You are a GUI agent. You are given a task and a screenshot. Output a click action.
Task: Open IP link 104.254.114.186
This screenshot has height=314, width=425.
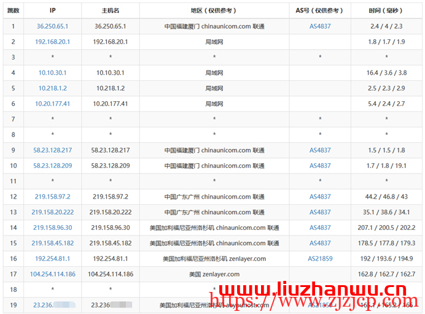coord(52,274)
